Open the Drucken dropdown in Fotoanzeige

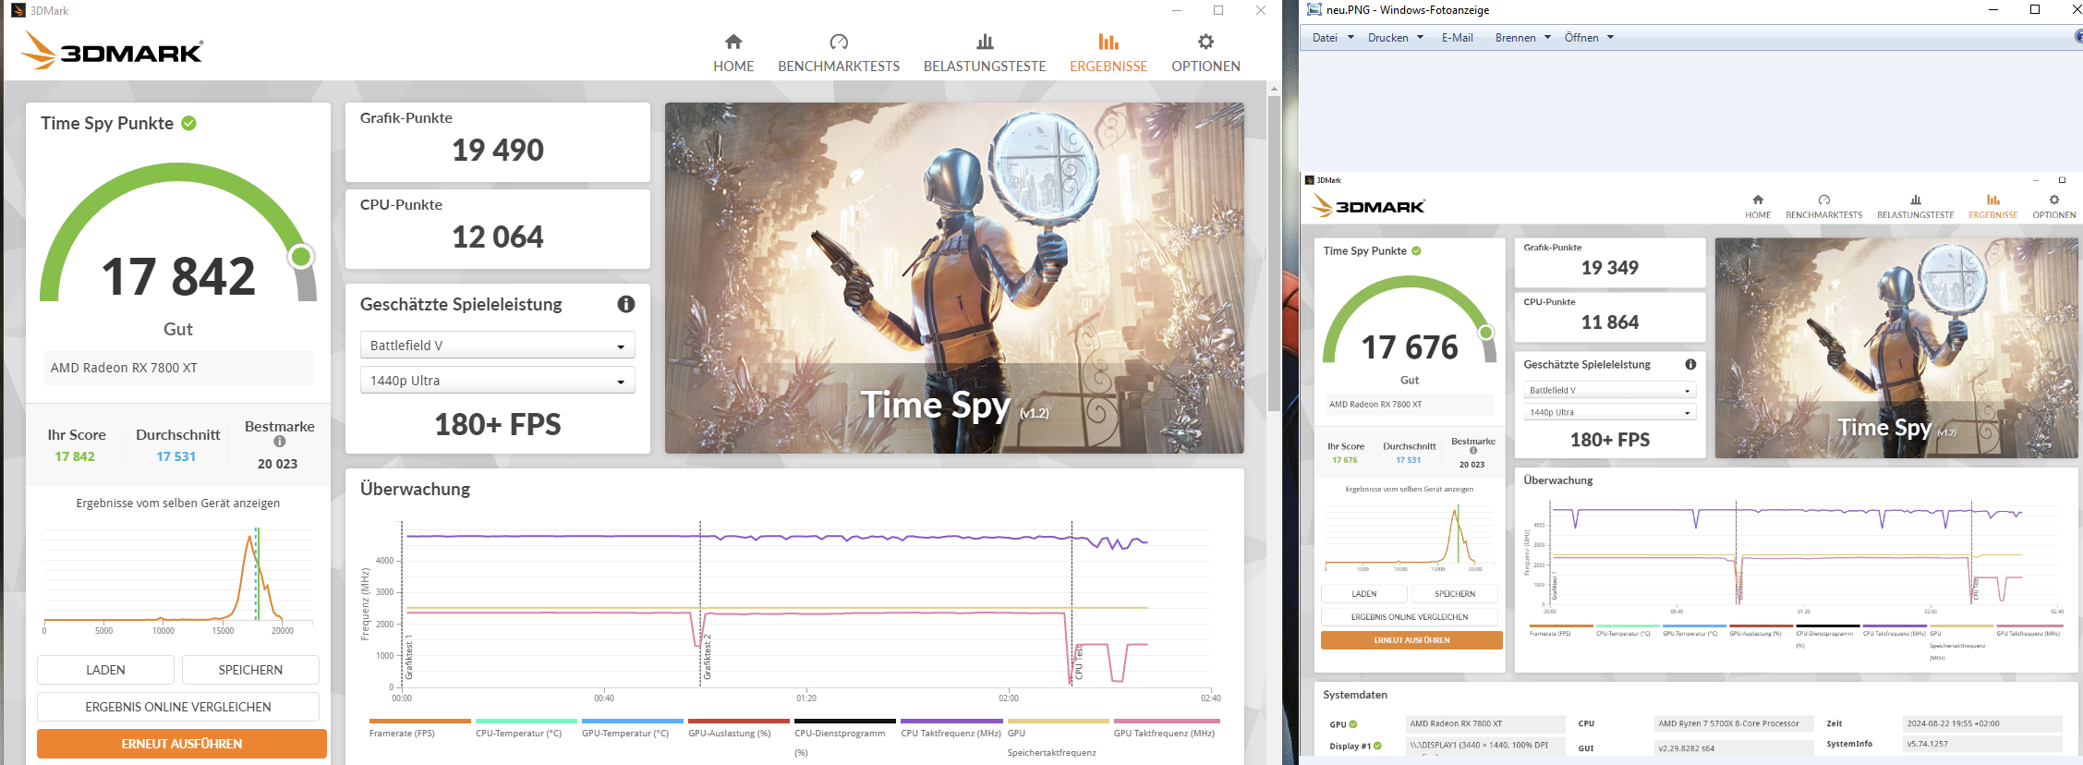pos(1396,38)
